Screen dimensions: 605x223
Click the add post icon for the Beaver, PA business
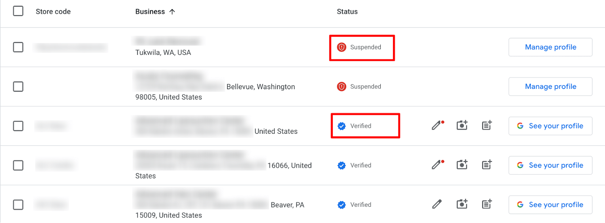487,204
